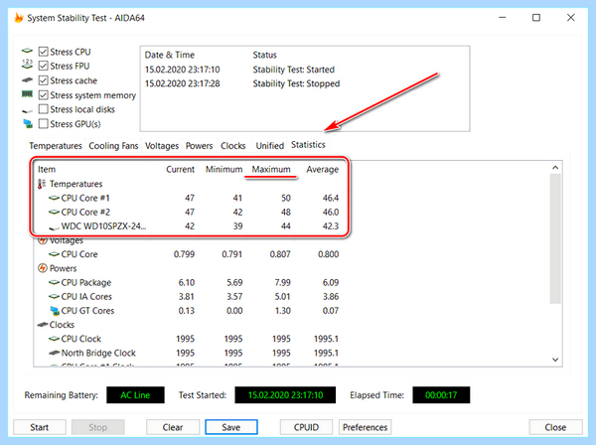This screenshot has height=445, width=596.
Task: Click the chip icon next to CPU Clock
Action: [54, 339]
